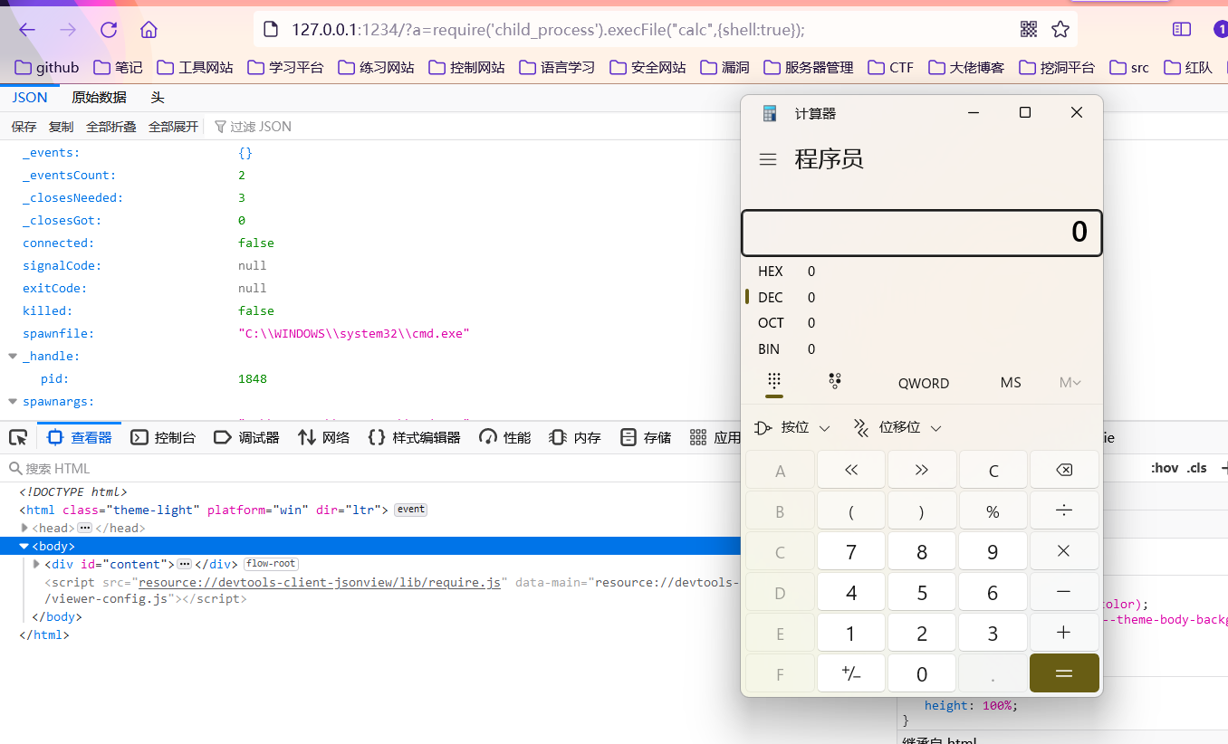Open the 样式编辑器 style editor tab
This screenshot has height=744, width=1228.
pyautogui.click(x=414, y=438)
